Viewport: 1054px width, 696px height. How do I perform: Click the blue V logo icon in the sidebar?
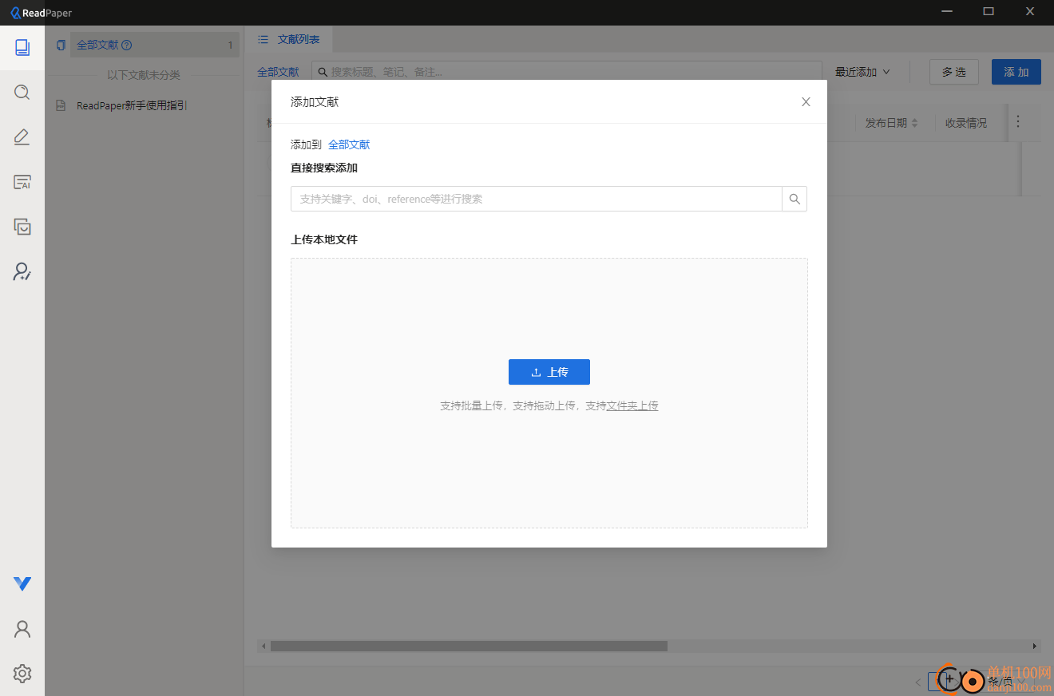[x=22, y=584]
